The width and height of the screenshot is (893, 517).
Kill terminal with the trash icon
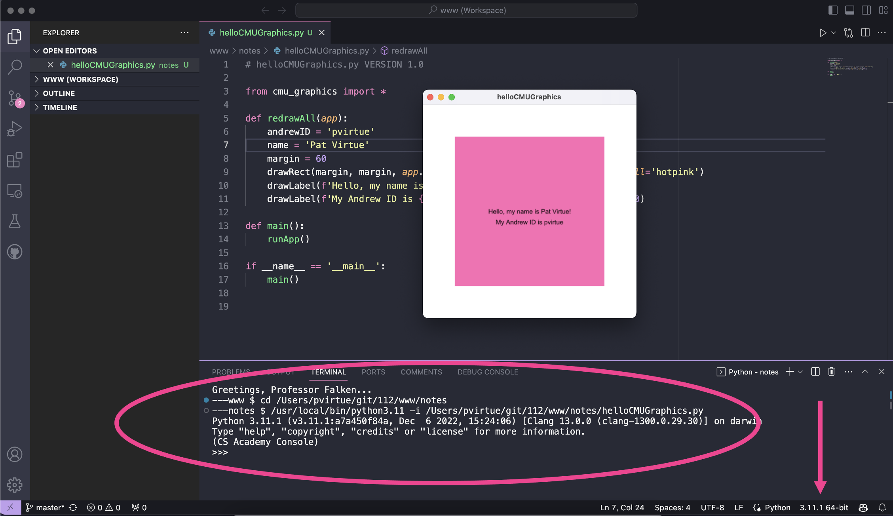point(831,372)
